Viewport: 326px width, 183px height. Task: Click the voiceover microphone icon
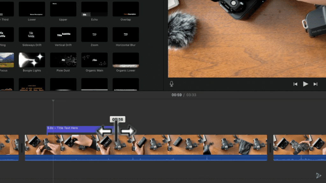click(x=172, y=84)
